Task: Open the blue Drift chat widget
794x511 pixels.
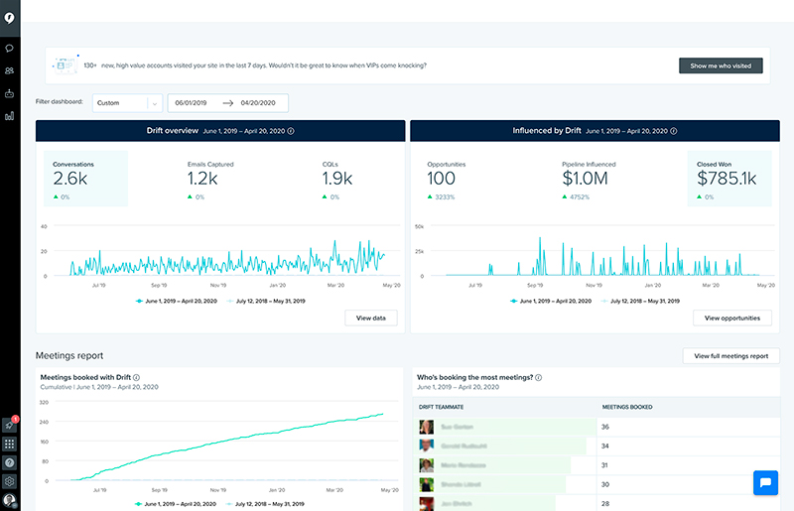Action: (766, 483)
